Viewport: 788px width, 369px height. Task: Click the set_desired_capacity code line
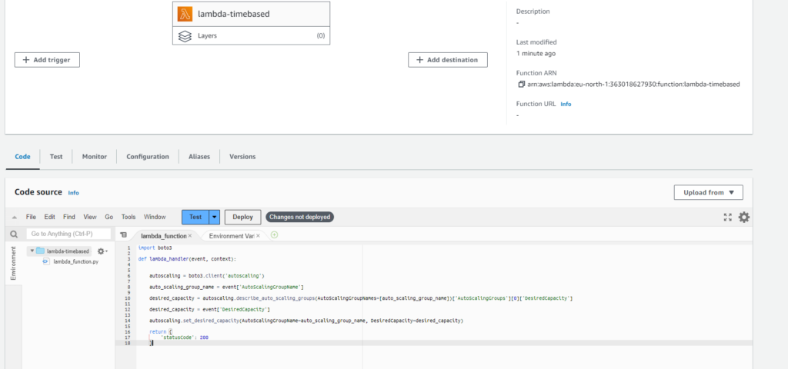click(x=306, y=321)
